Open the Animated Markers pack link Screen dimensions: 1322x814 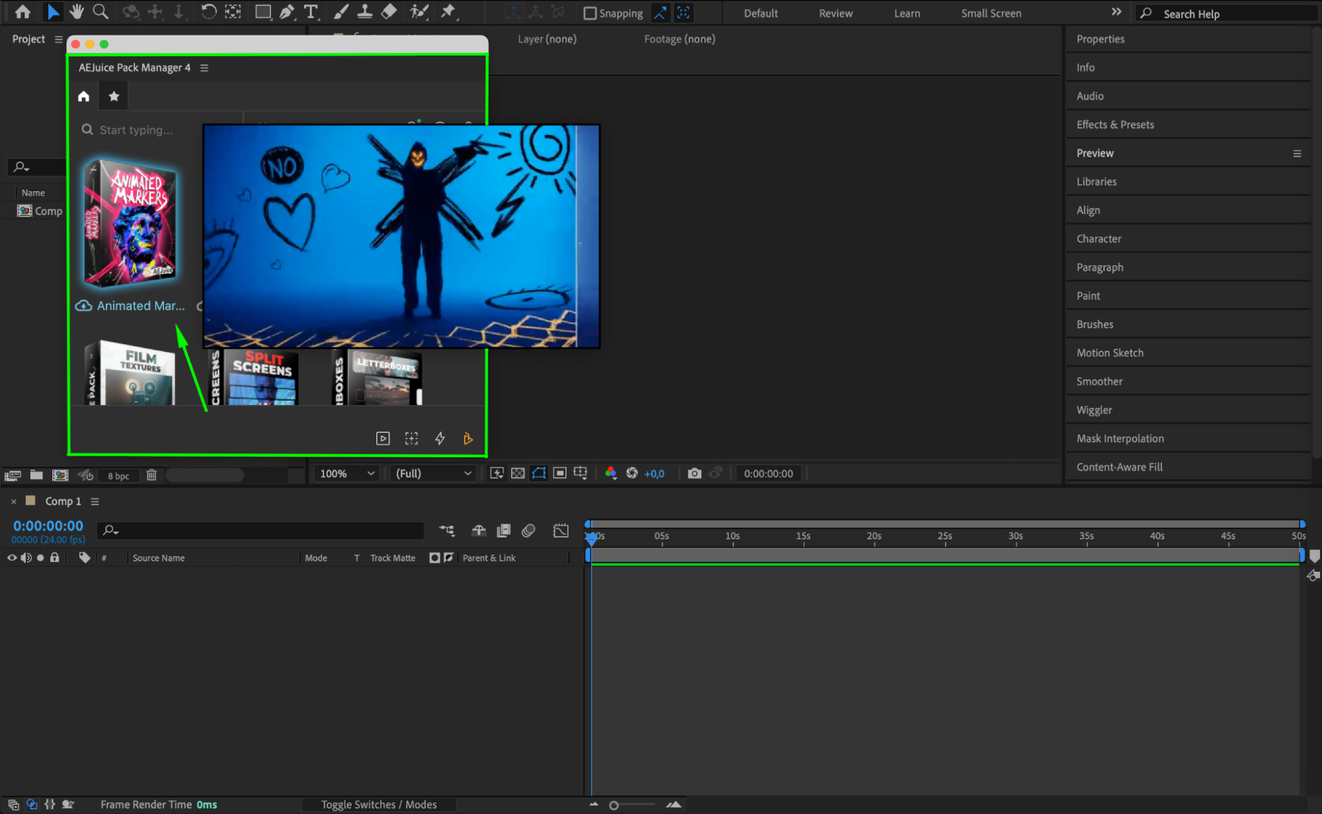[x=140, y=306]
